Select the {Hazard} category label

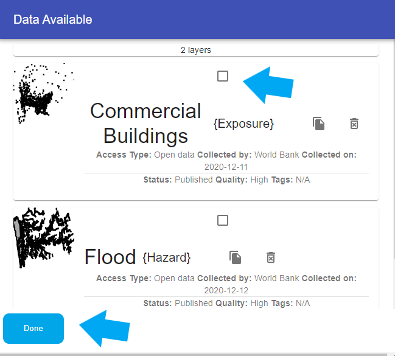167,257
